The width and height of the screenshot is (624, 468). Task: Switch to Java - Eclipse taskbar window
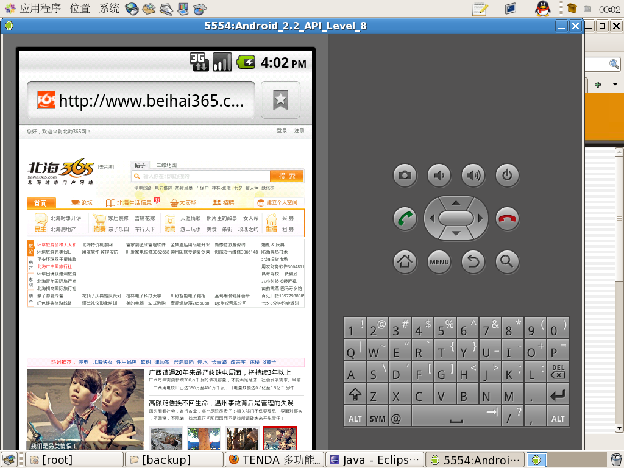(374, 459)
